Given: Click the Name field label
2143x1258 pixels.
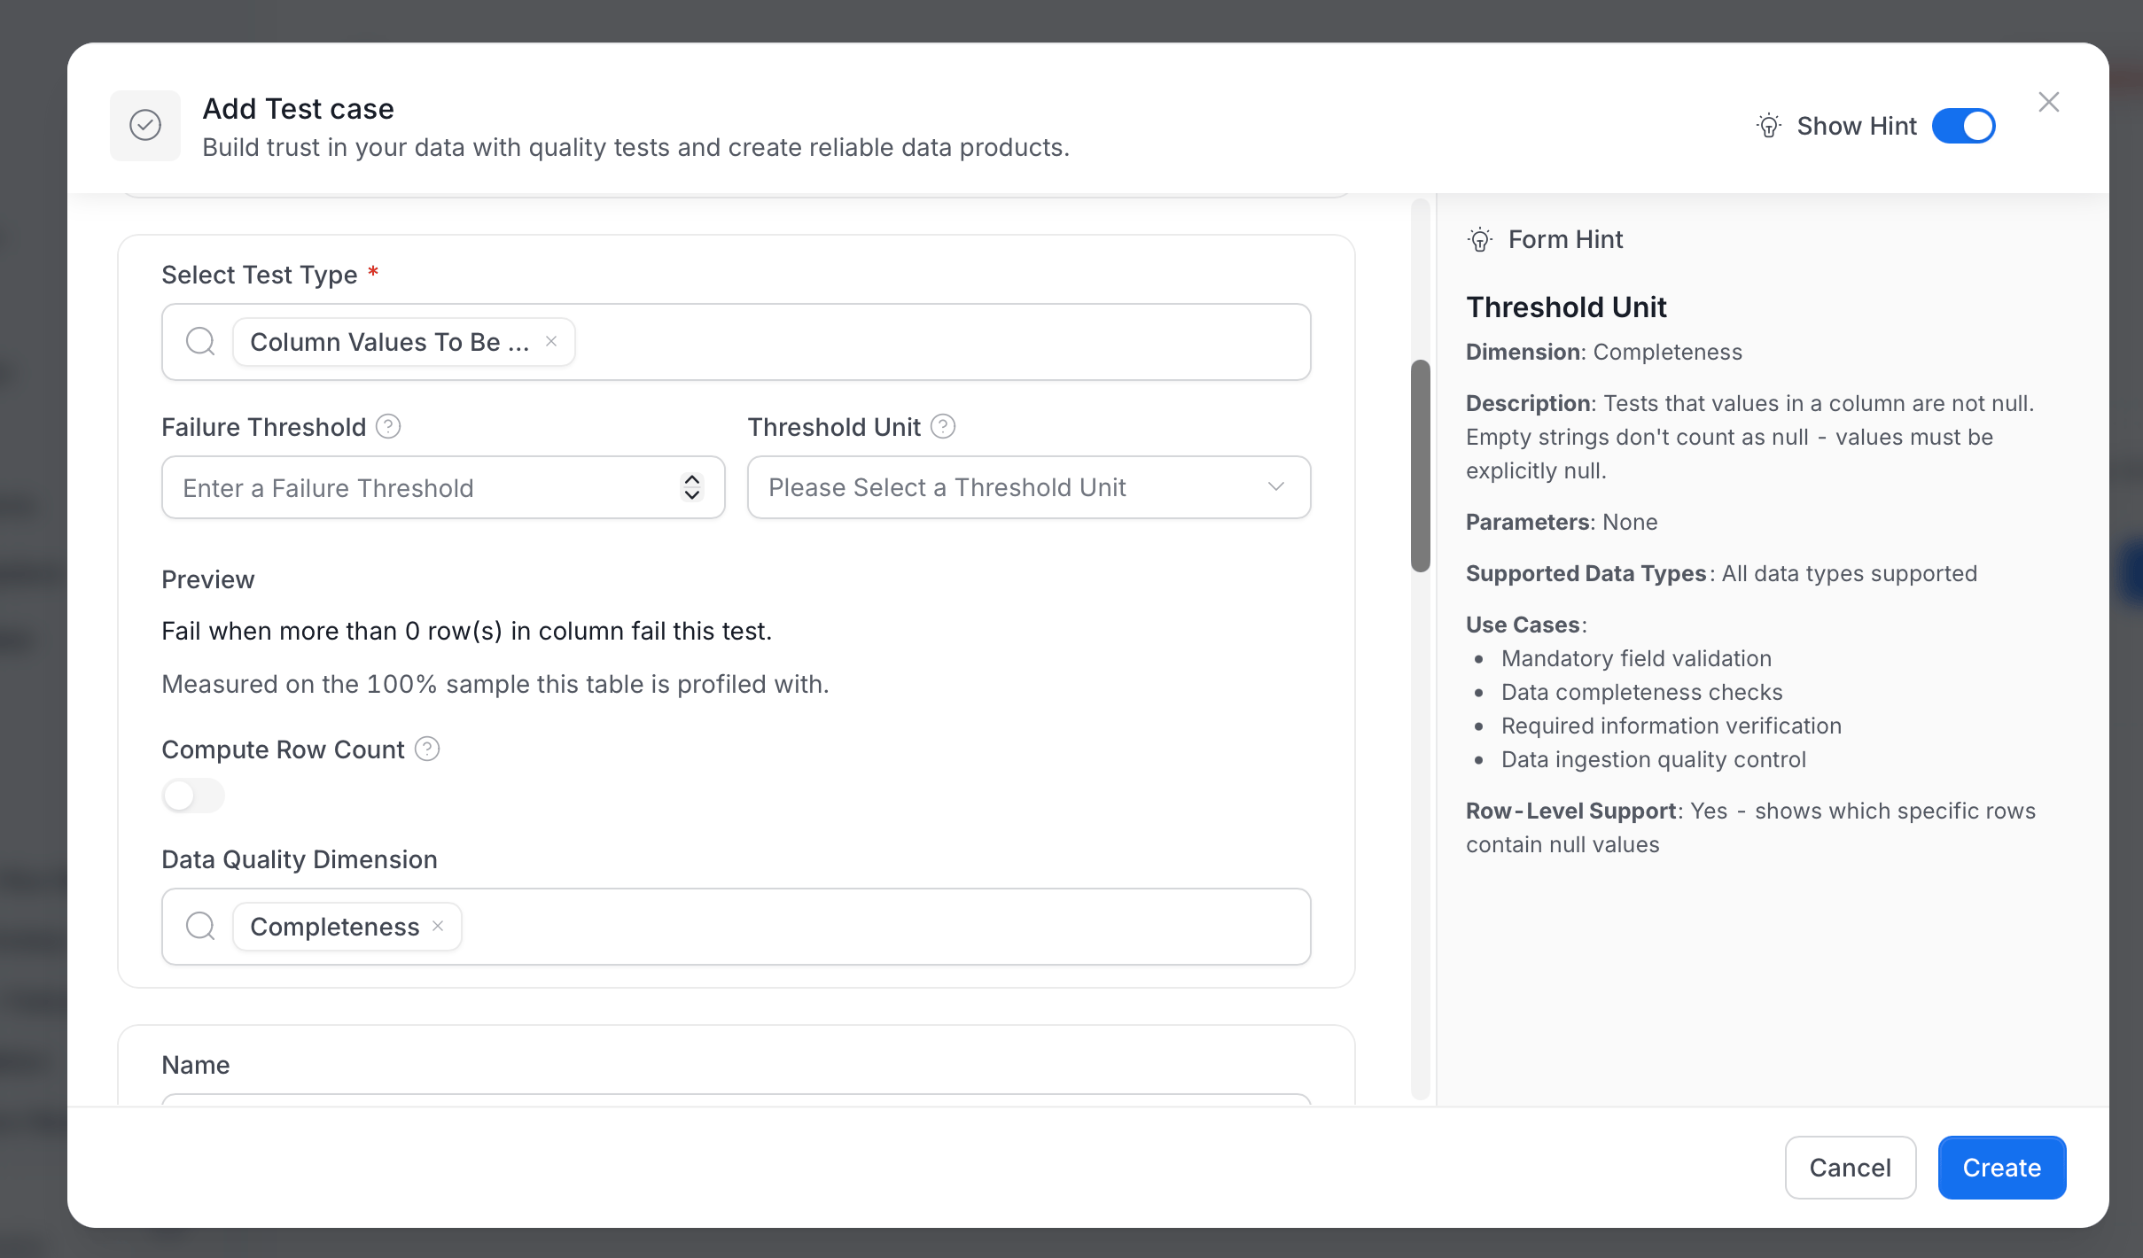Looking at the screenshot, I should click(196, 1065).
